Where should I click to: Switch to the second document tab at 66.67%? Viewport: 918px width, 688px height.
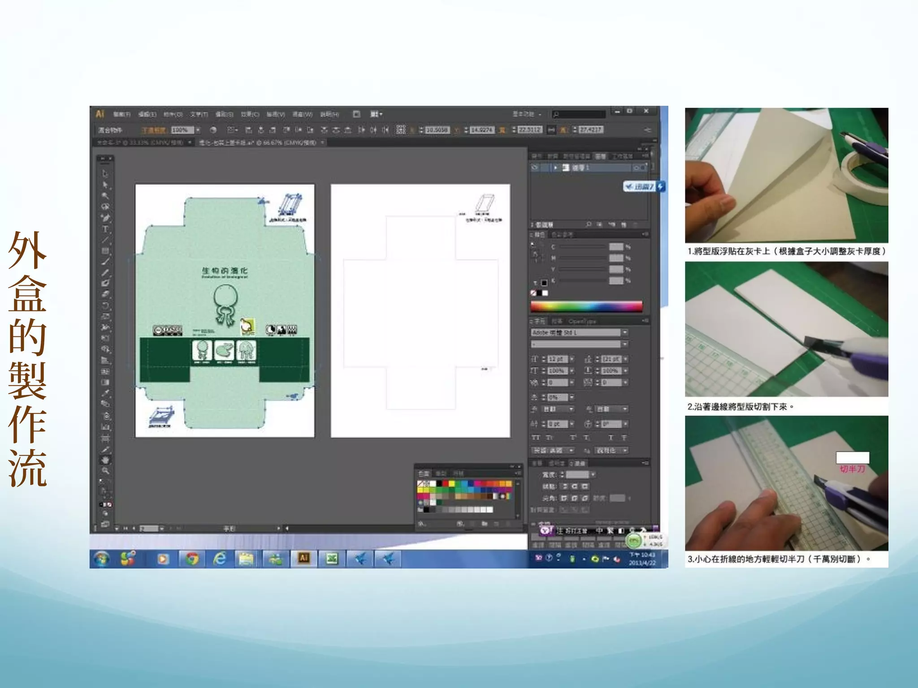tap(258, 142)
